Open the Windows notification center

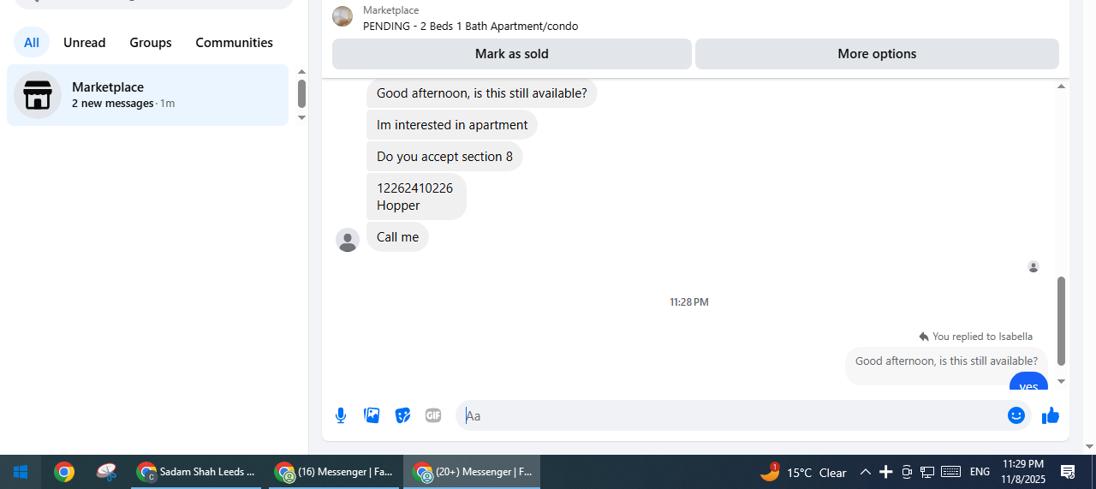coord(1068,472)
